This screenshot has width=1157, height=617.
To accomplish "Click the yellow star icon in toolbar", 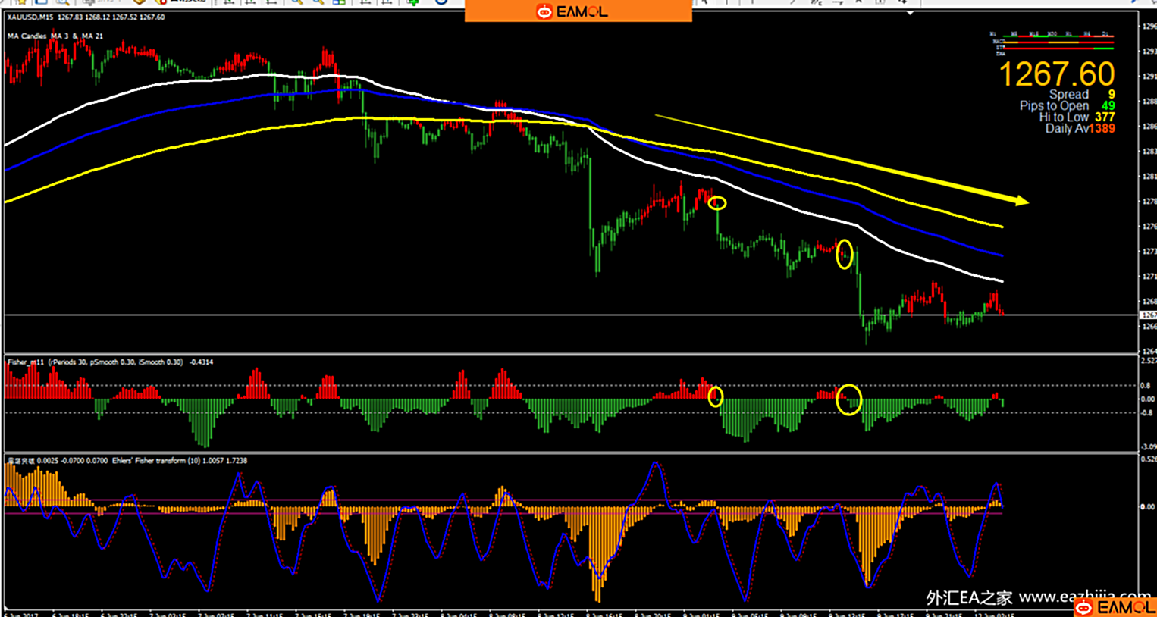I will tap(23, 2).
